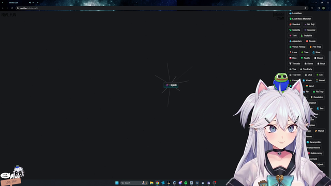
Task: Select the Rock element
Action: [x=321, y=64]
